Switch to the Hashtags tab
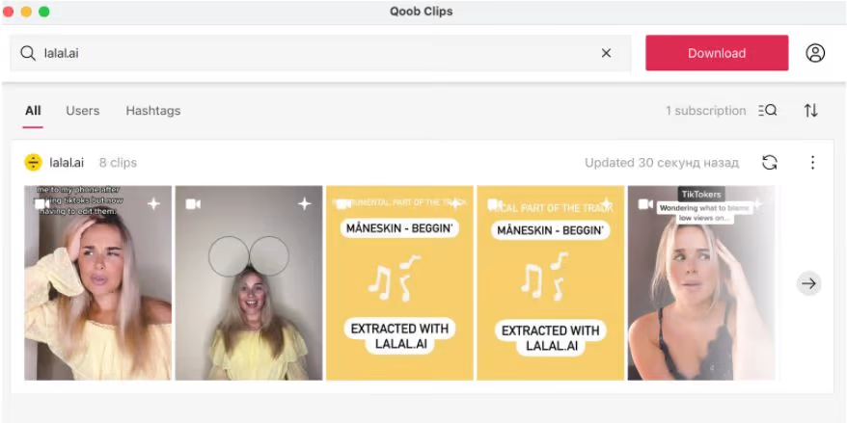 152,111
